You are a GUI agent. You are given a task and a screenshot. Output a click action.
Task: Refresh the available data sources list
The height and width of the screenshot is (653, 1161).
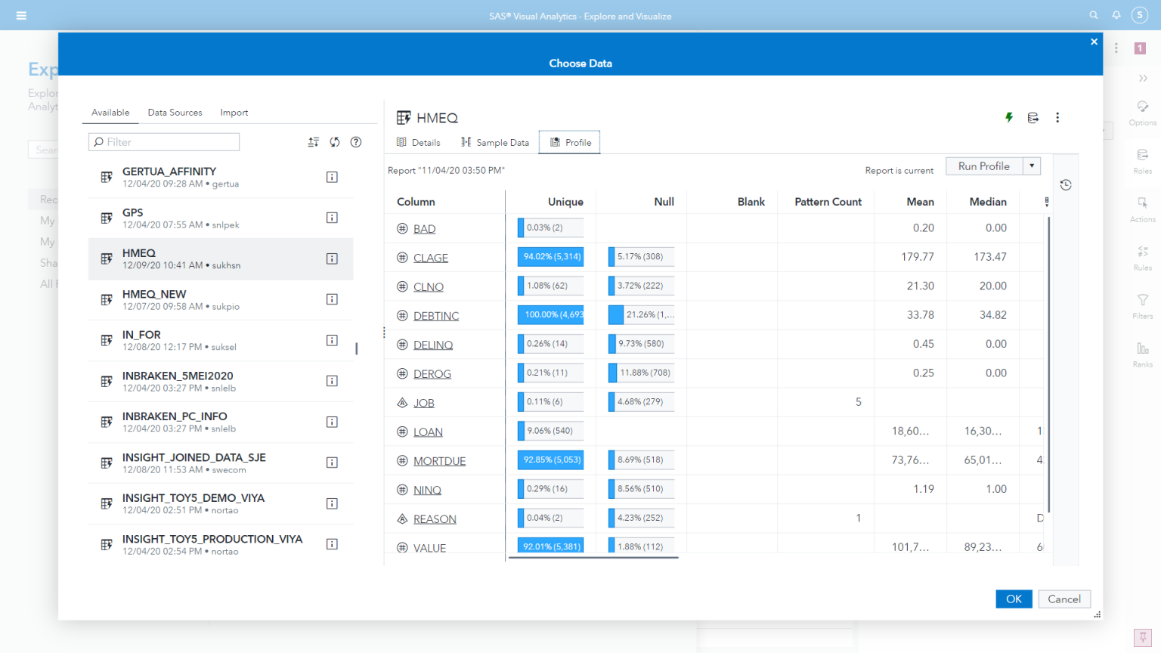tap(334, 141)
